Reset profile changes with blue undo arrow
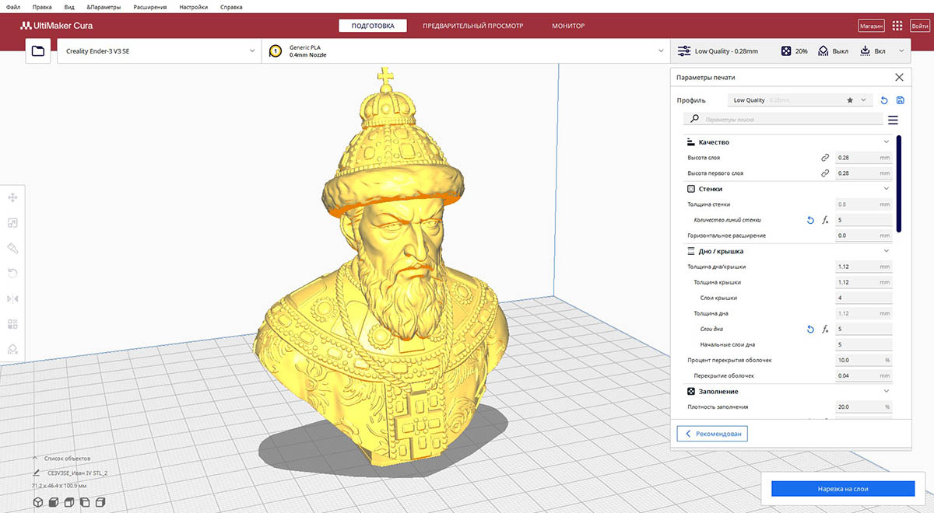The width and height of the screenshot is (934, 513). 883,100
